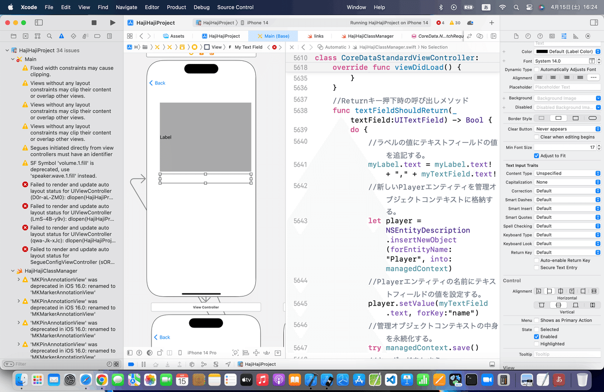Collapse the Main issues group
604x392 pixels.
(13, 59)
